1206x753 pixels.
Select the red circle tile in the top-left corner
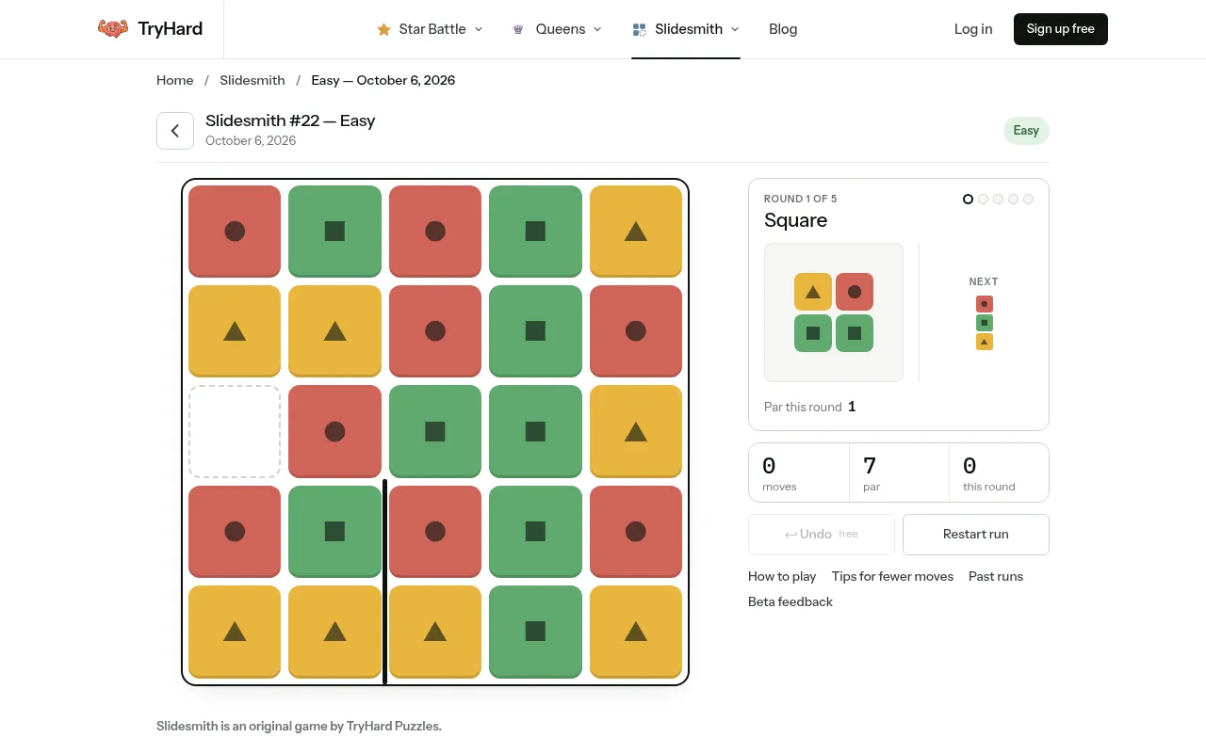[235, 231]
